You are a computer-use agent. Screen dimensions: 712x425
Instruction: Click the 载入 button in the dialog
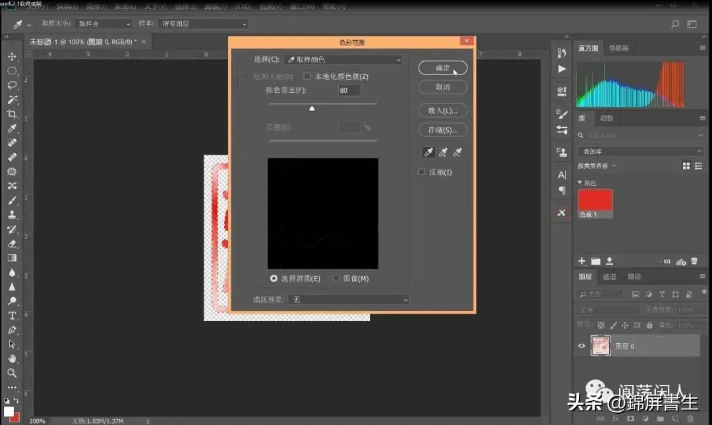[442, 110]
